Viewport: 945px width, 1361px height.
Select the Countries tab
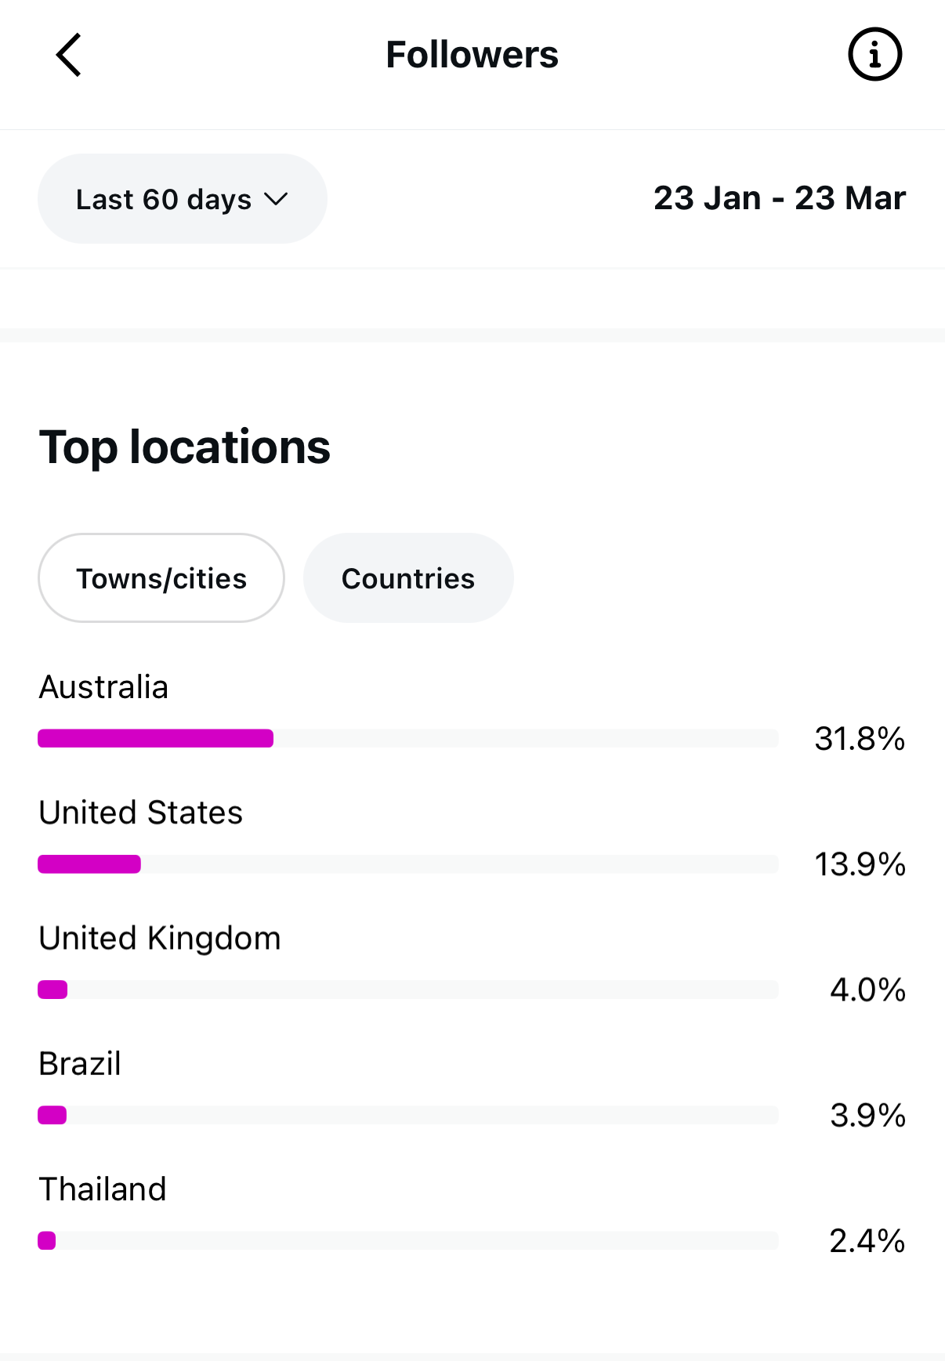tap(408, 578)
